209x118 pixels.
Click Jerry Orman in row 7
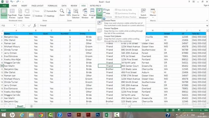pyautogui.click(x=16, y=53)
